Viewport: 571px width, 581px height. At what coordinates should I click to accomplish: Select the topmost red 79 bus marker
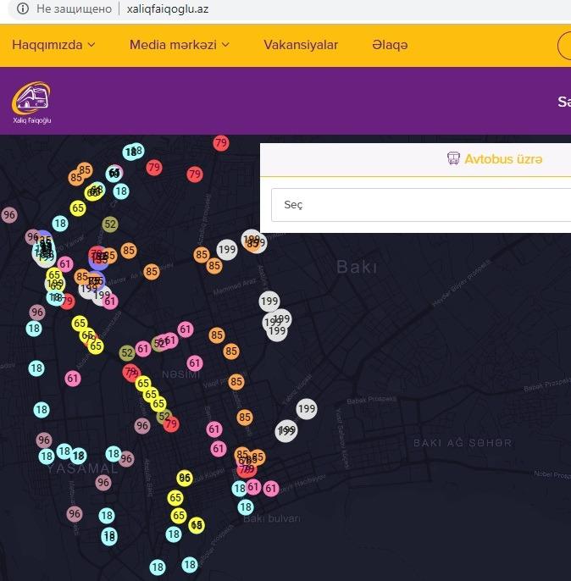[x=221, y=143]
